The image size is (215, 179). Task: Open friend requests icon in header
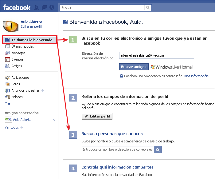[x=37, y=7]
